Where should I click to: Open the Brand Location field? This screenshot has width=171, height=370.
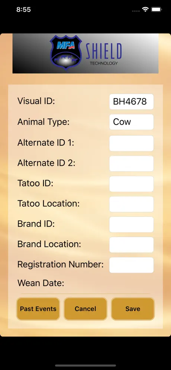tap(131, 245)
